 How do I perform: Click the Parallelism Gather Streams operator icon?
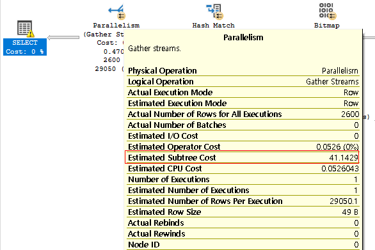point(116,12)
